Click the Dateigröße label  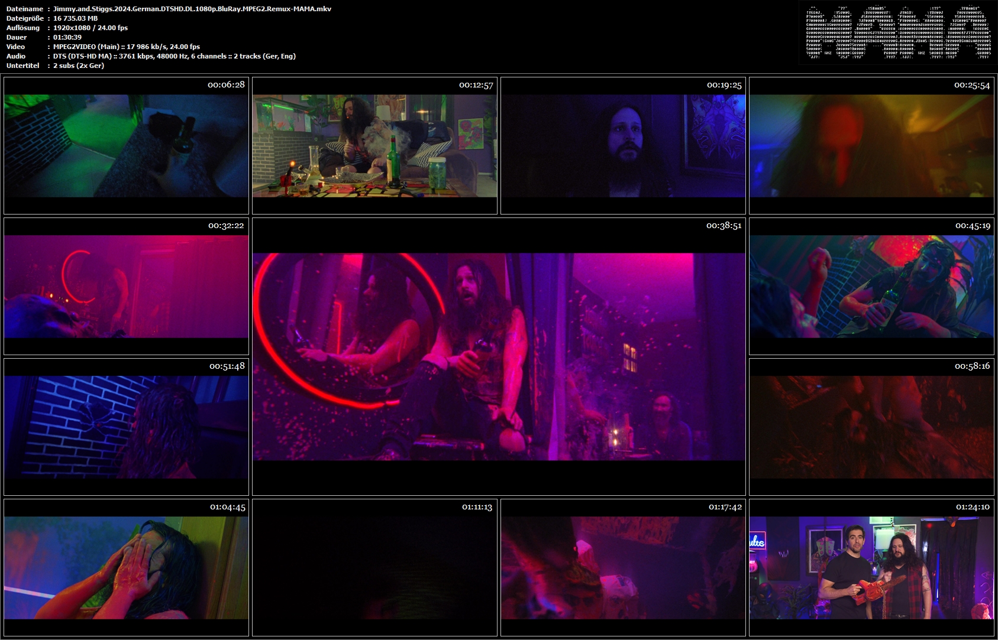(x=25, y=18)
